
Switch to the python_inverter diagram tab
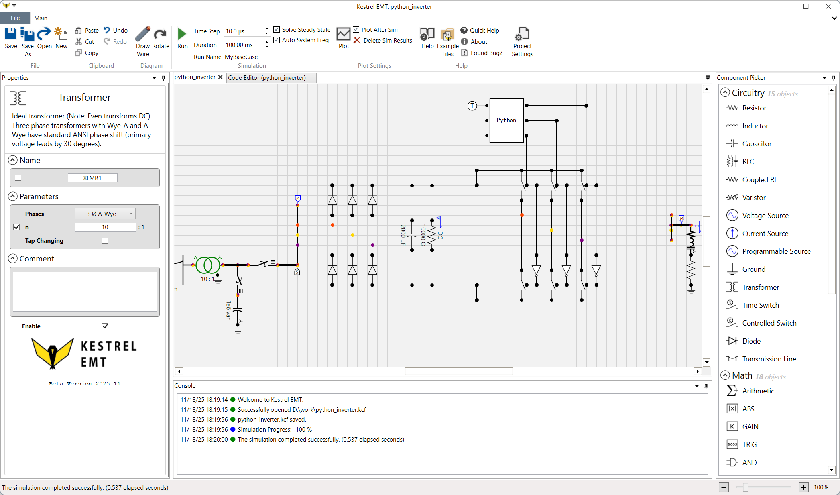(x=195, y=77)
